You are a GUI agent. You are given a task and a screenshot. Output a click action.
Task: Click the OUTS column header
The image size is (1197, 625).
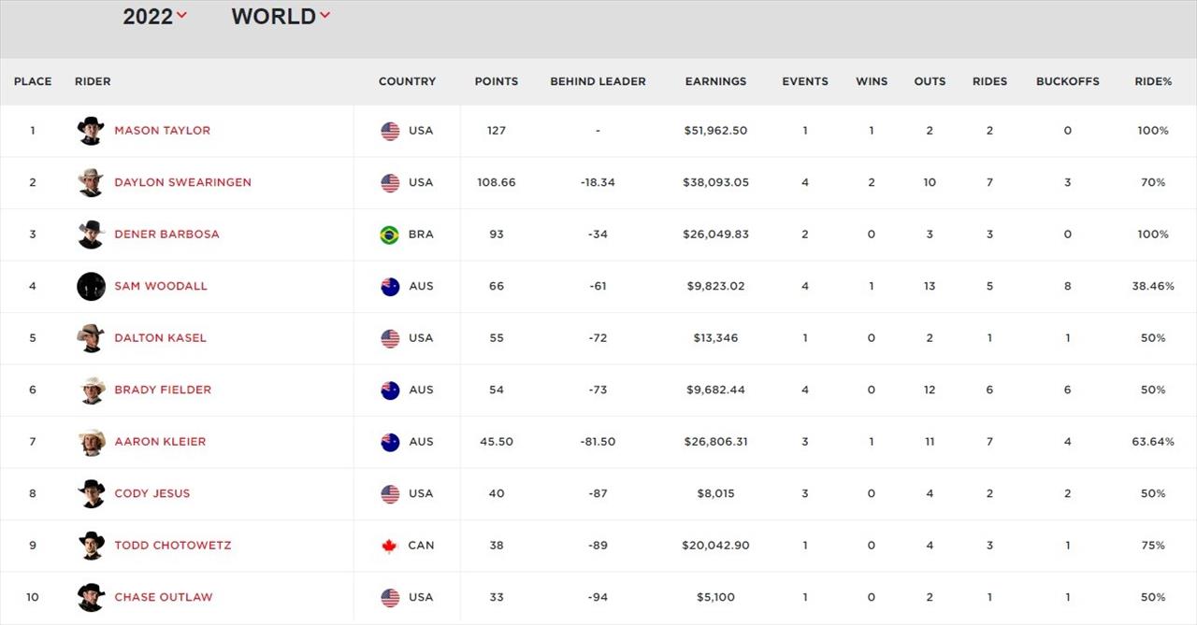pyautogui.click(x=930, y=81)
